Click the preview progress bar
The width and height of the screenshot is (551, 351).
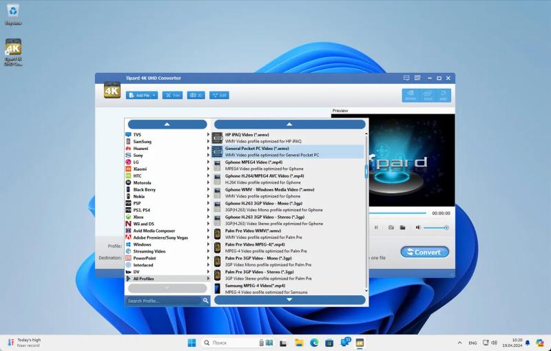coord(397,213)
